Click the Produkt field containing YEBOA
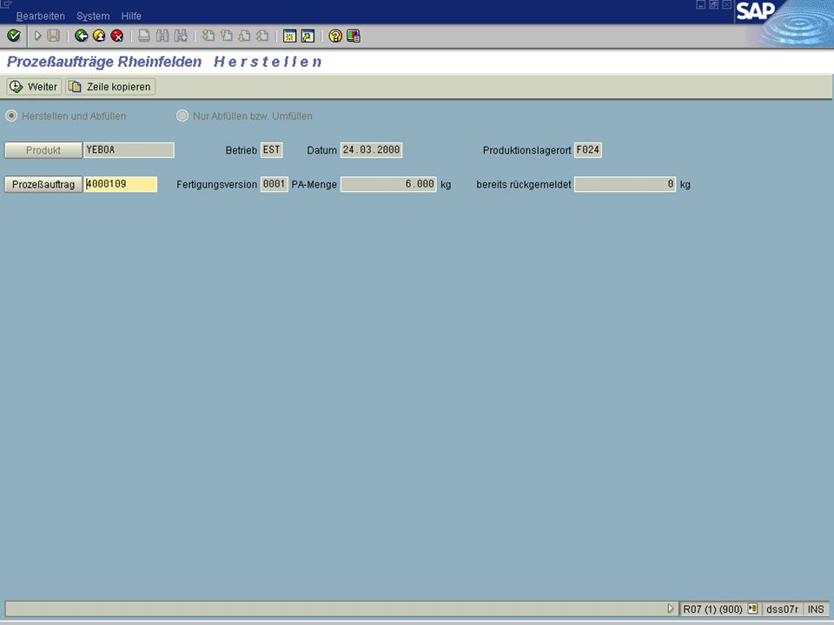834x625 pixels. 129,150
